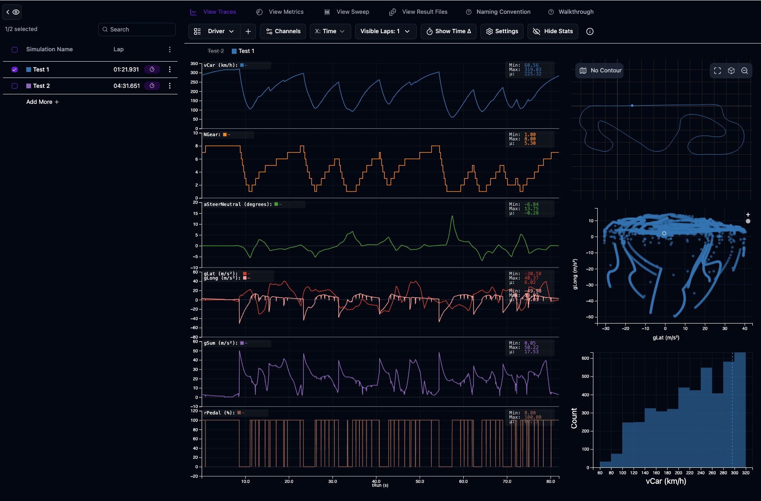Click Add More to add simulation
This screenshot has height=501, width=761.
coord(42,102)
